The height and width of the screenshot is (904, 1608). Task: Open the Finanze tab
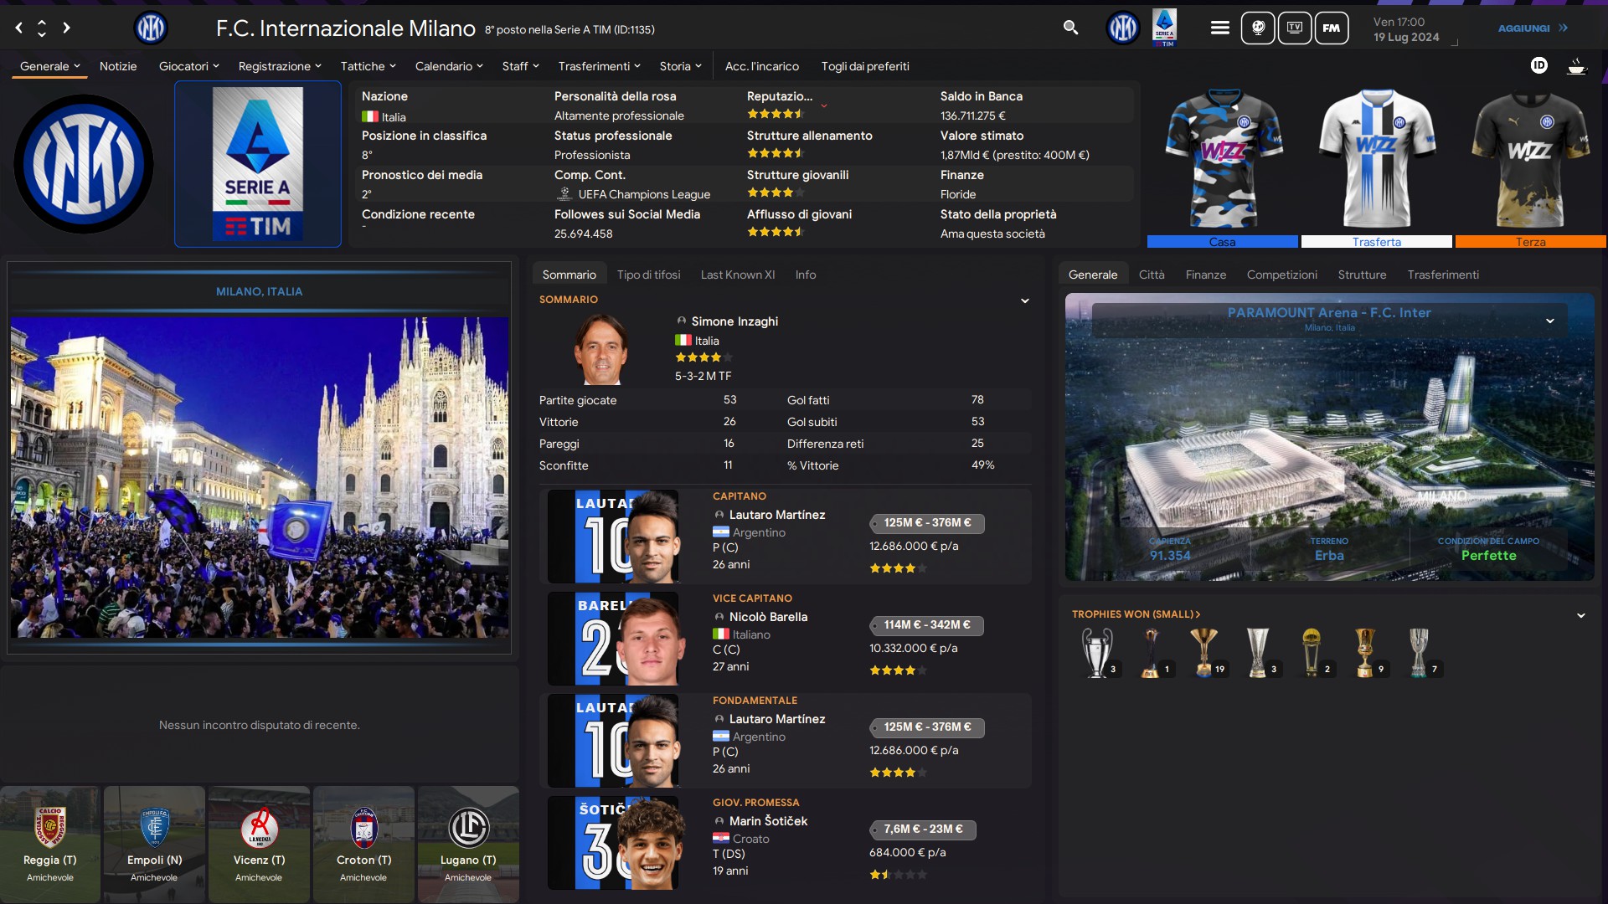[1205, 275]
